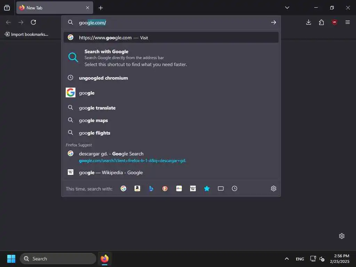Screen dimensions: 356x267
Task: Open the ENG language indicator
Action: (300, 259)
